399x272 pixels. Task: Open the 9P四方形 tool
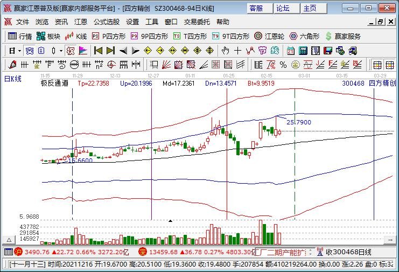click(x=149, y=37)
